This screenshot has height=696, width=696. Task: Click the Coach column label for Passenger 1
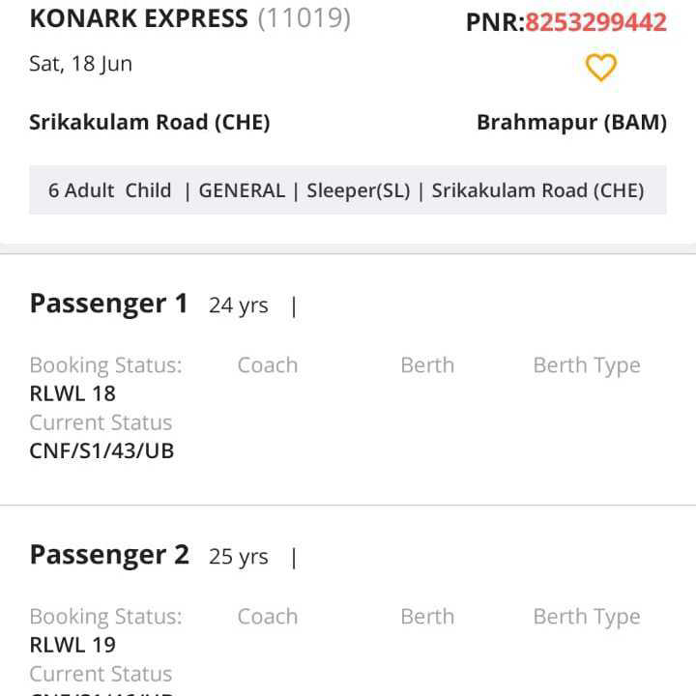click(x=267, y=365)
